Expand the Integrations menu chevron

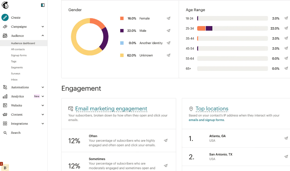pos(43,123)
